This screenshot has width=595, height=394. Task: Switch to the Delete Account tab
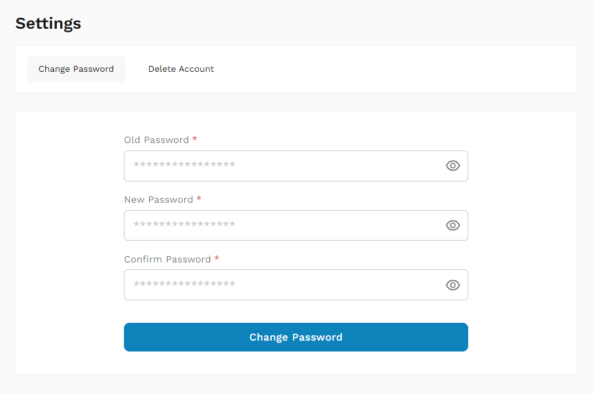181,69
